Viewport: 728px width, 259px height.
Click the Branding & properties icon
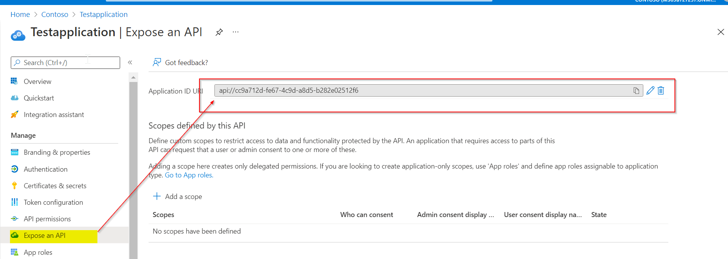(14, 152)
